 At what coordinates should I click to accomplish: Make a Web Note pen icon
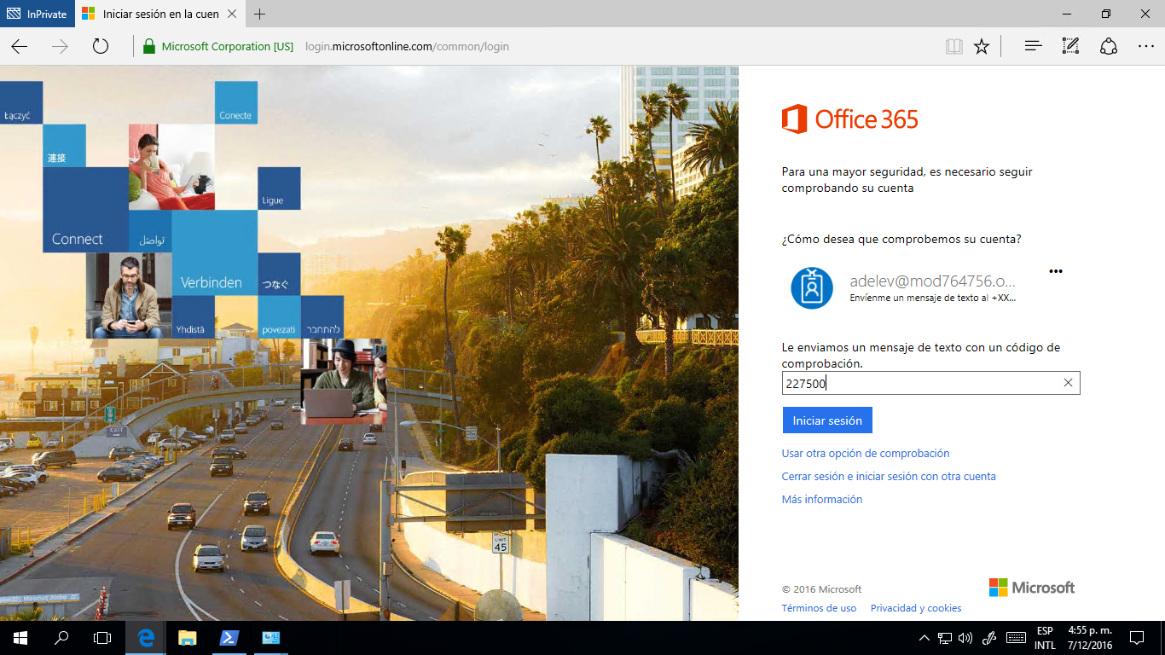(1071, 46)
